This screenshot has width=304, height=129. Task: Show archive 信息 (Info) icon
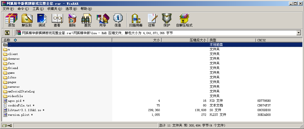click(118, 20)
